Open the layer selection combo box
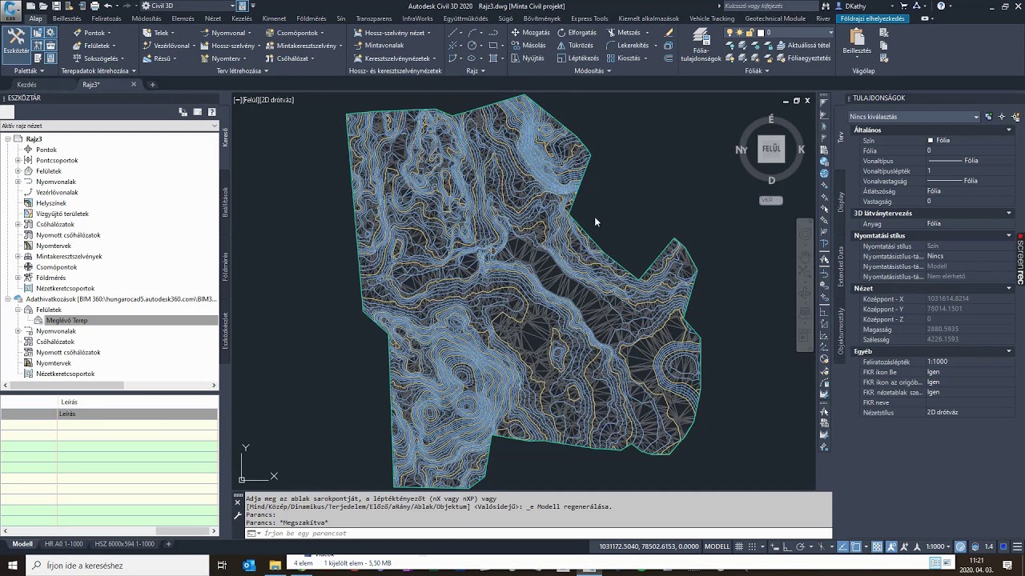Screen dimensions: 1025x576 (x=779, y=33)
